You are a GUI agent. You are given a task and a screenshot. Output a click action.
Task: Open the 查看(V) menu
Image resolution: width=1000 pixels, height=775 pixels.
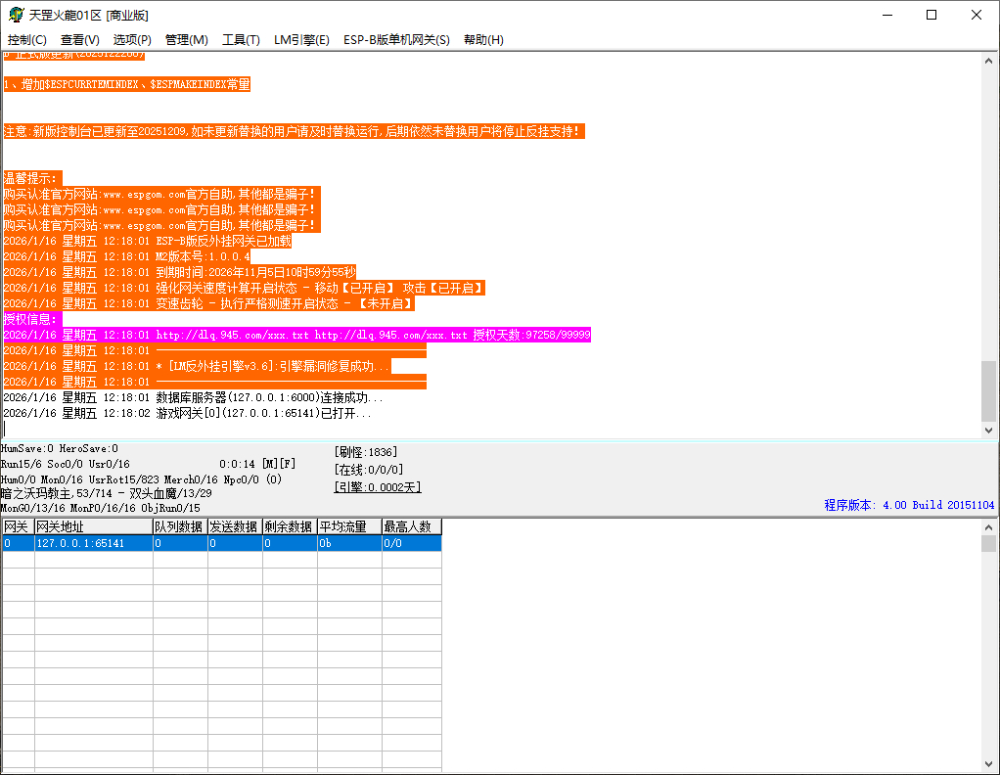[x=80, y=39]
